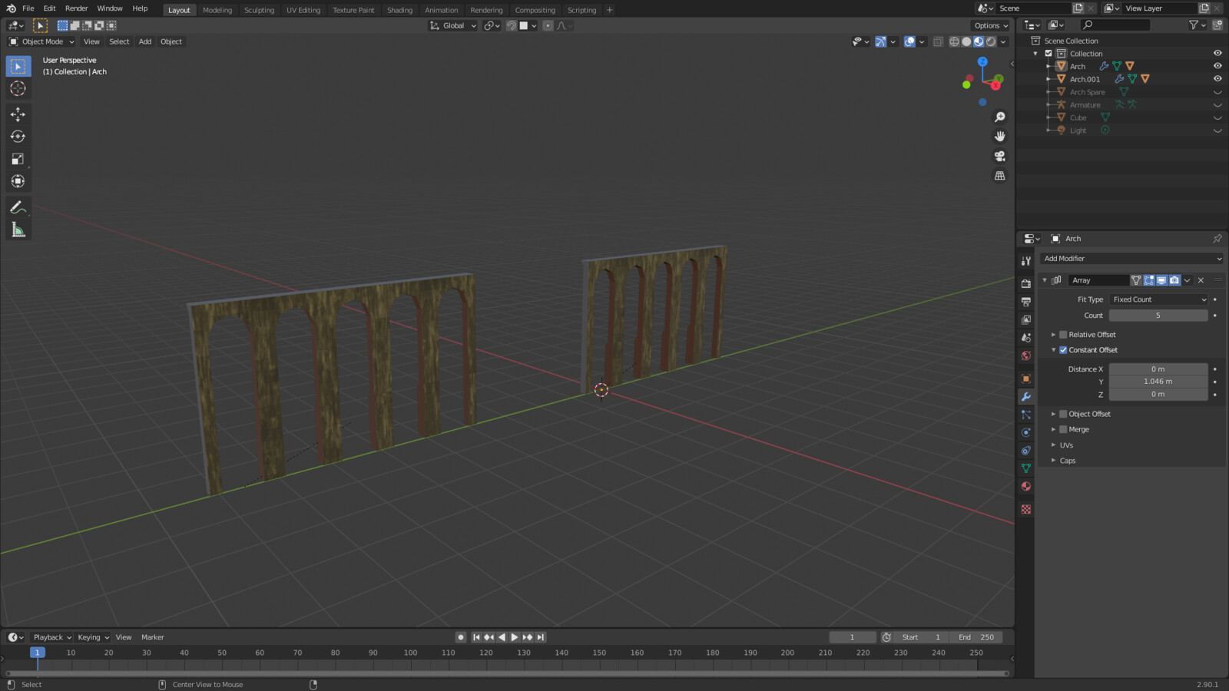Pick the Rotate tool

[18, 137]
